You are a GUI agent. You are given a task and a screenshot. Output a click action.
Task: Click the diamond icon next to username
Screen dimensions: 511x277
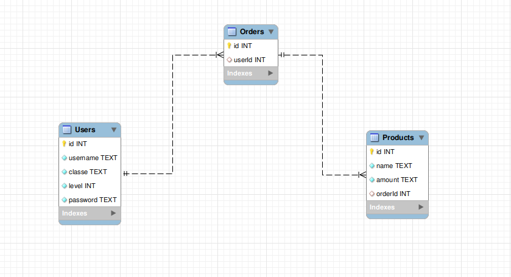click(x=64, y=158)
